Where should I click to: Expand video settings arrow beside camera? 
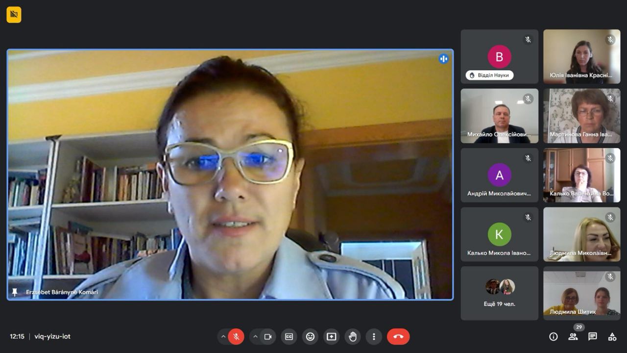pos(255,336)
